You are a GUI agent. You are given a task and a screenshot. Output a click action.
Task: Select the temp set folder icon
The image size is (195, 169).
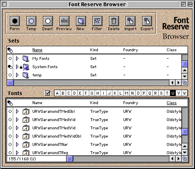click(26, 75)
